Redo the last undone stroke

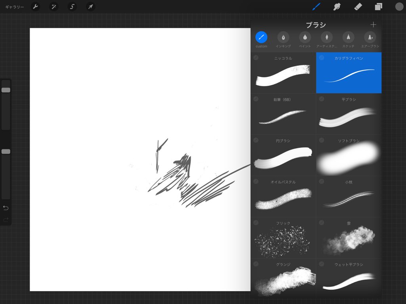click(x=6, y=220)
